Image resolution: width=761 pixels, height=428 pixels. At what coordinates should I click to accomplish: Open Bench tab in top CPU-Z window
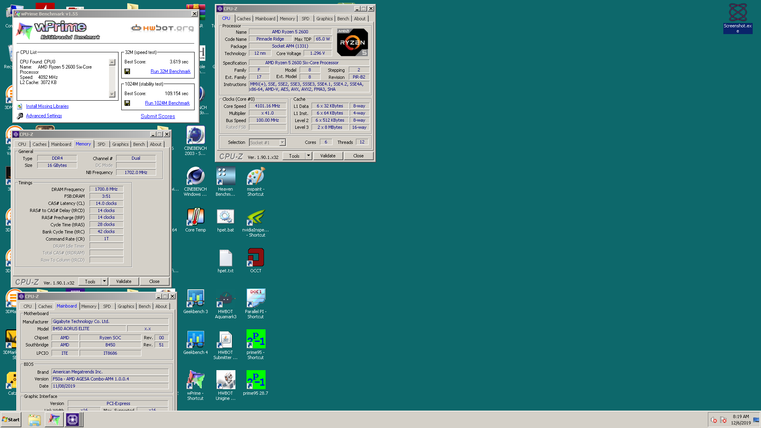pyautogui.click(x=343, y=19)
